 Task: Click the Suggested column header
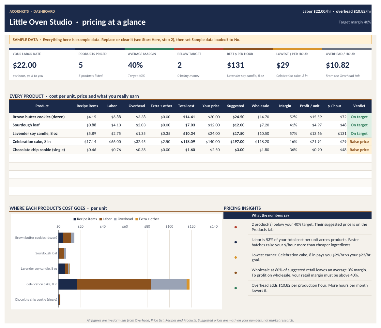click(x=236, y=106)
